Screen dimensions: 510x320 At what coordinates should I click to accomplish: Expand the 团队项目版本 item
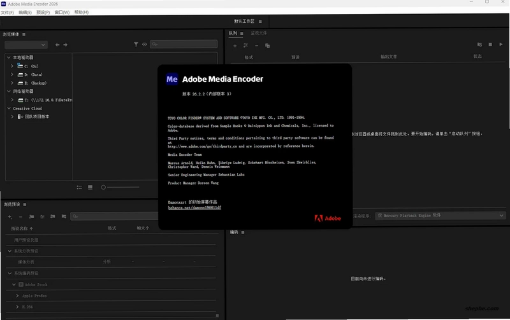point(12,116)
